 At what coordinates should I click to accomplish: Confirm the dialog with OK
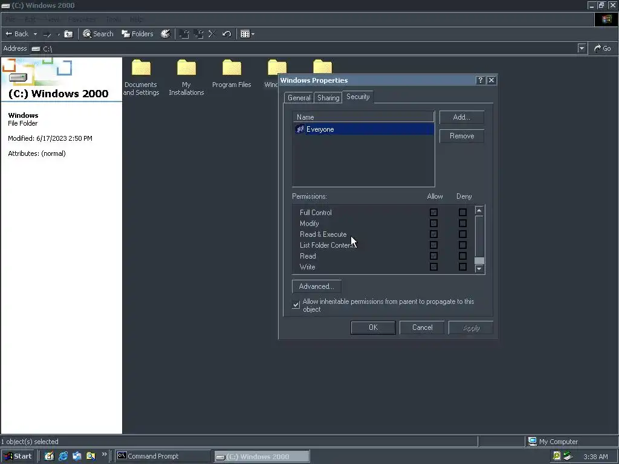pyautogui.click(x=373, y=327)
